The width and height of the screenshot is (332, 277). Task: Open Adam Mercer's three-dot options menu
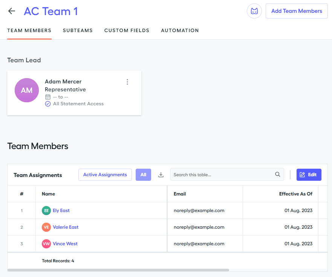127,82
